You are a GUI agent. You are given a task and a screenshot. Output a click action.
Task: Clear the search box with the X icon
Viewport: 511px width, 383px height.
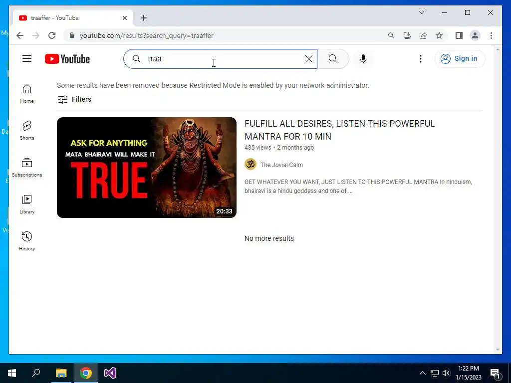point(308,59)
